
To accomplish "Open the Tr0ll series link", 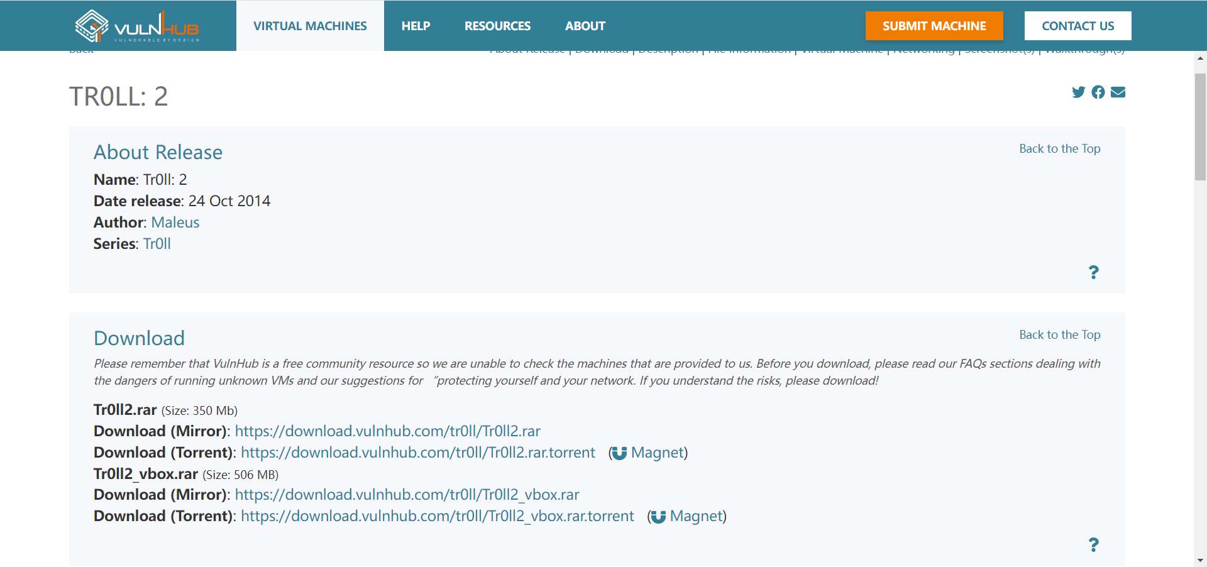I will click(157, 244).
